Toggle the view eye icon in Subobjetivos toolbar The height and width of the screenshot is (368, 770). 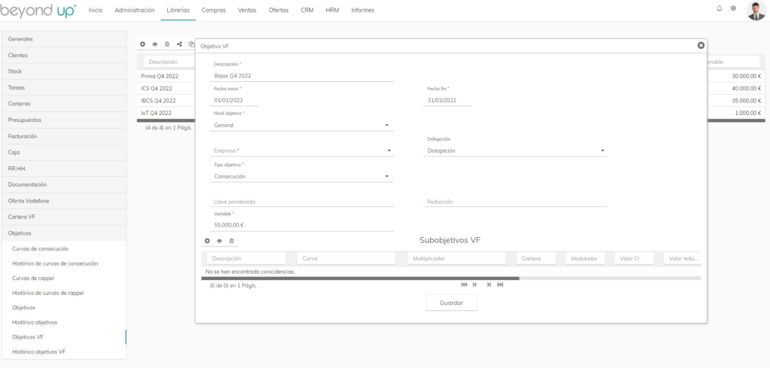pos(220,241)
